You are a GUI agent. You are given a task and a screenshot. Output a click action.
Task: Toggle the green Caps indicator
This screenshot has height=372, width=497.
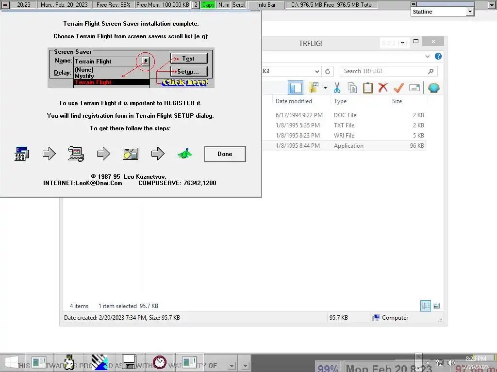(208, 5)
